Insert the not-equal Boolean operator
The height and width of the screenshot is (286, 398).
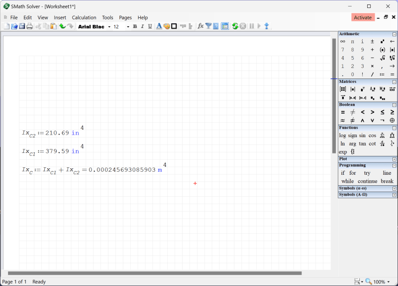pos(353,112)
